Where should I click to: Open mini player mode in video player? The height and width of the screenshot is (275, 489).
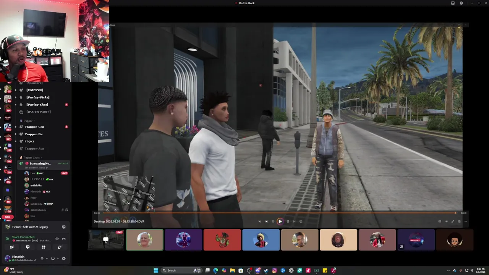459,222
